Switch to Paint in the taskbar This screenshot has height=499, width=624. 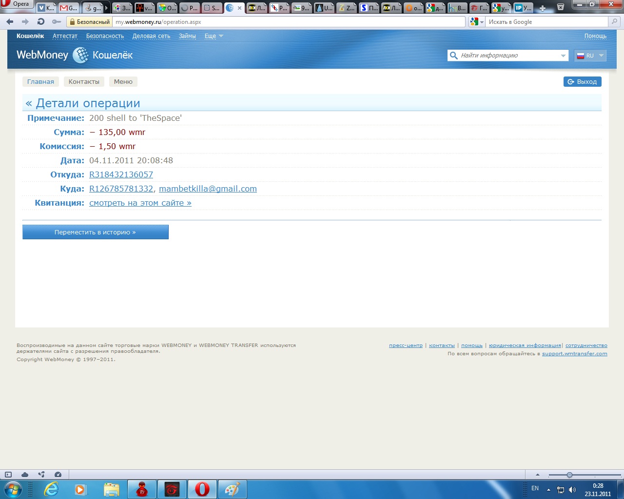[x=232, y=489]
